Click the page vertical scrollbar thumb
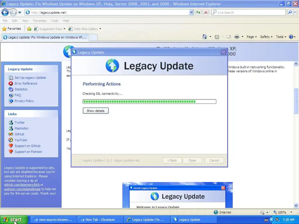This screenshot has width=299, height=224. point(296,101)
